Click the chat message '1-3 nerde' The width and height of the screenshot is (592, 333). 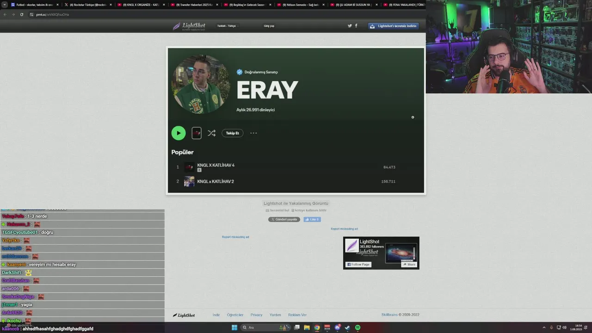click(37, 216)
